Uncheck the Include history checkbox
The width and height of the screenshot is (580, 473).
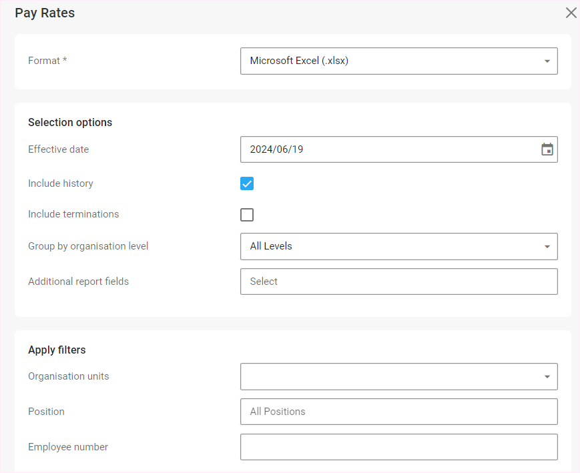point(247,183)
